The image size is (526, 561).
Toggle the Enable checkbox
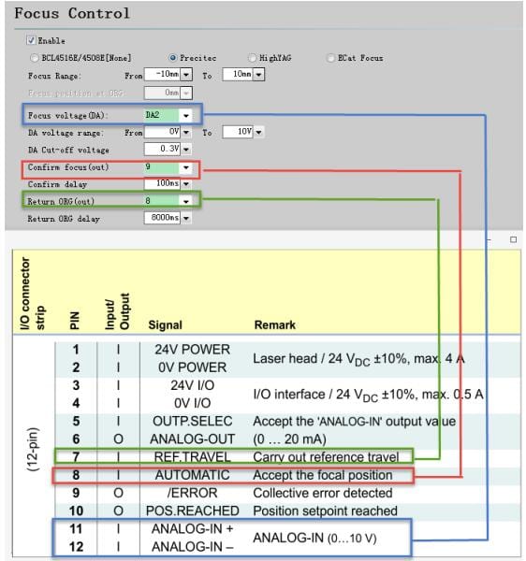point(31,40)
